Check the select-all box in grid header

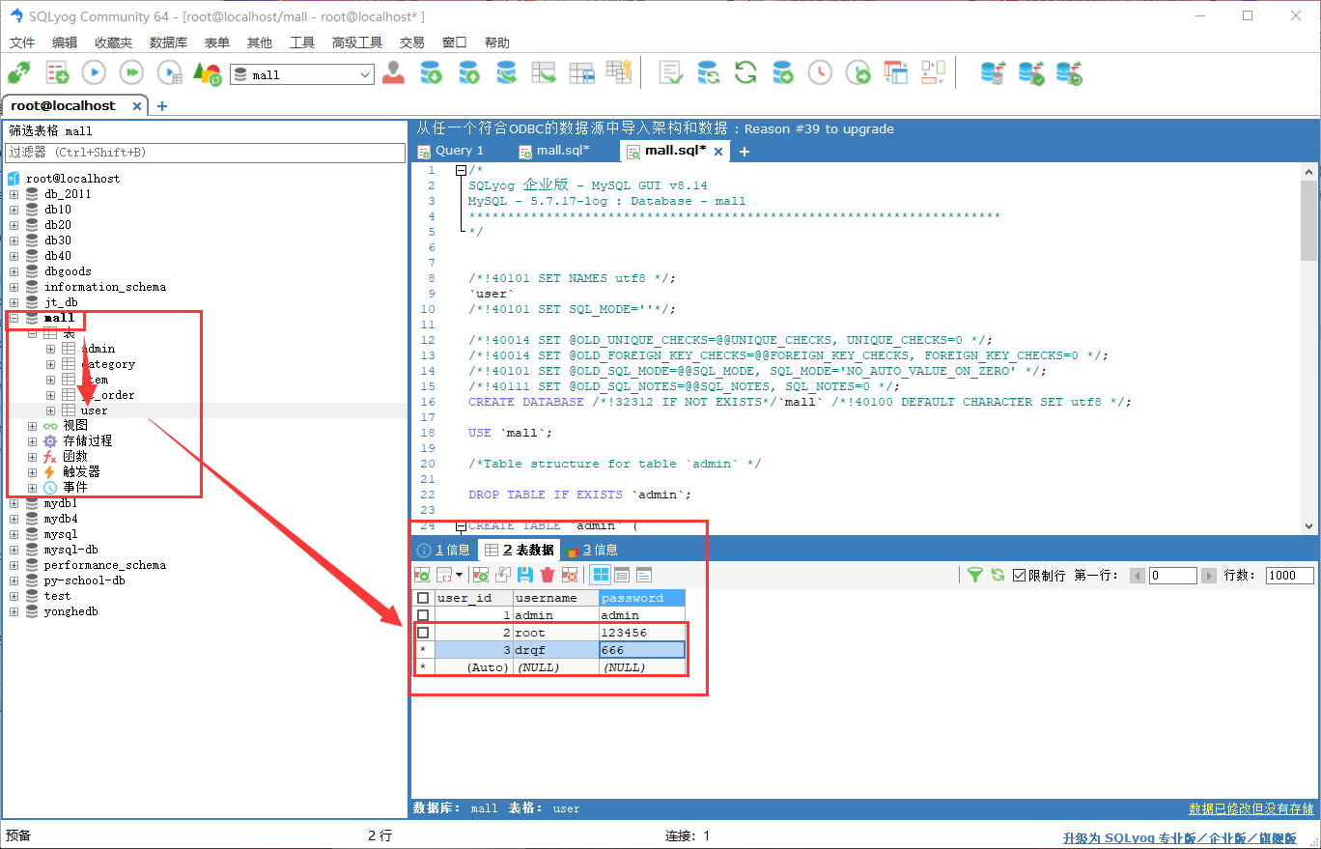[x=423, y=598]
